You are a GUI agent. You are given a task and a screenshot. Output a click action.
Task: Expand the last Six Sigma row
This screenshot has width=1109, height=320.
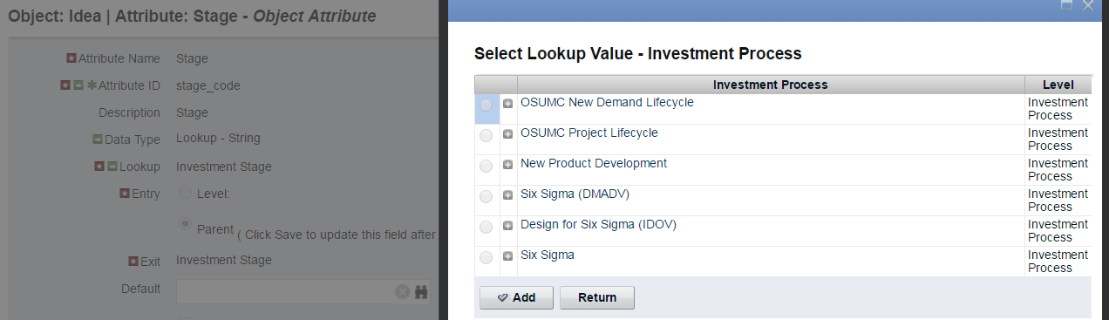[508, 256]
